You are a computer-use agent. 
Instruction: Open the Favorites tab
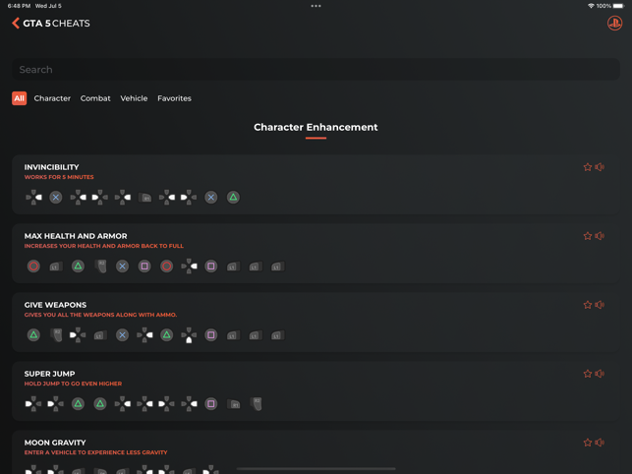(174, 98)
